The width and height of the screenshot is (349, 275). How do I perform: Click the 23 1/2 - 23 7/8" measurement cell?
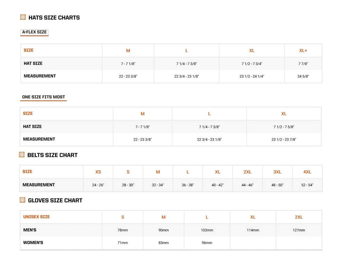coord(284,140)
